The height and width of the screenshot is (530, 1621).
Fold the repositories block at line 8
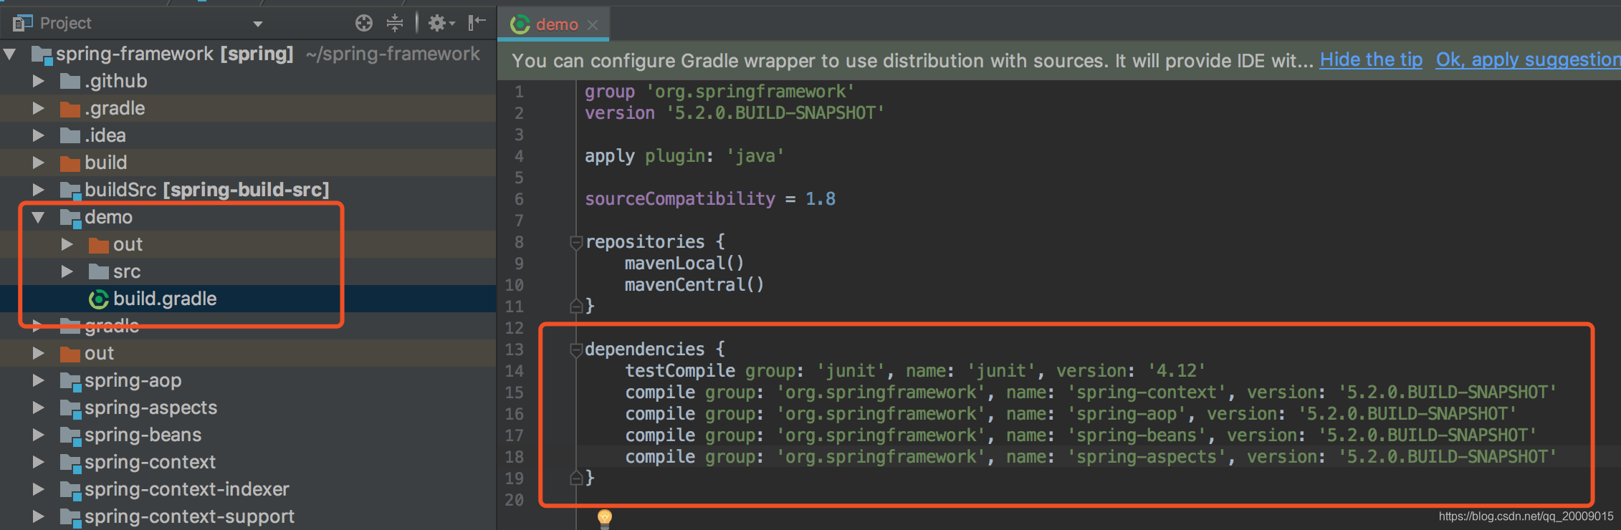point(575,242)
